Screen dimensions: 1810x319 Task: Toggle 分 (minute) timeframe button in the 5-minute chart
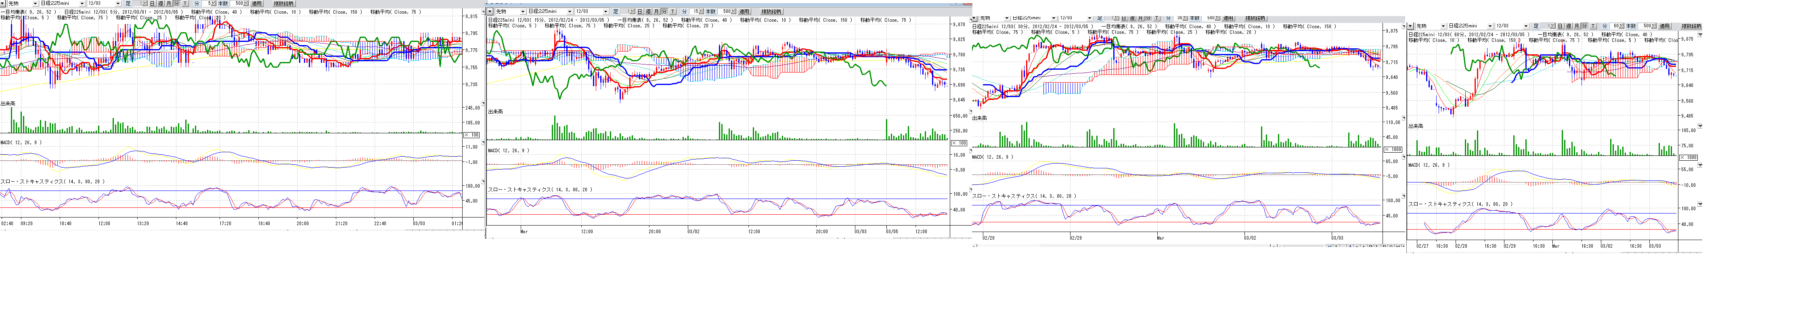coord(176,4)
